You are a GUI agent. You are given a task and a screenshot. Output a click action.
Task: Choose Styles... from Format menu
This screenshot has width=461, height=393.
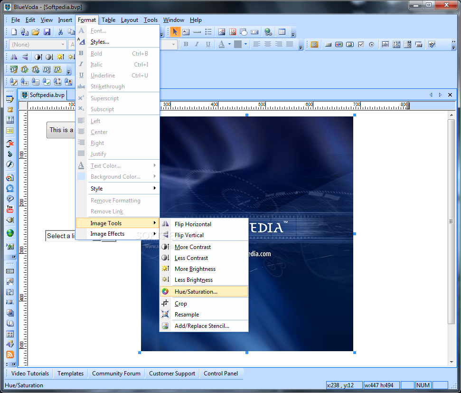pos(119,42)
